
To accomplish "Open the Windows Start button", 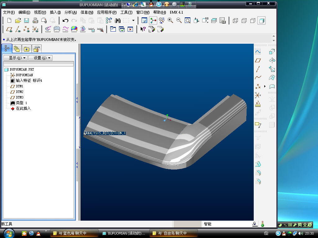I will (x=9, y=233).
